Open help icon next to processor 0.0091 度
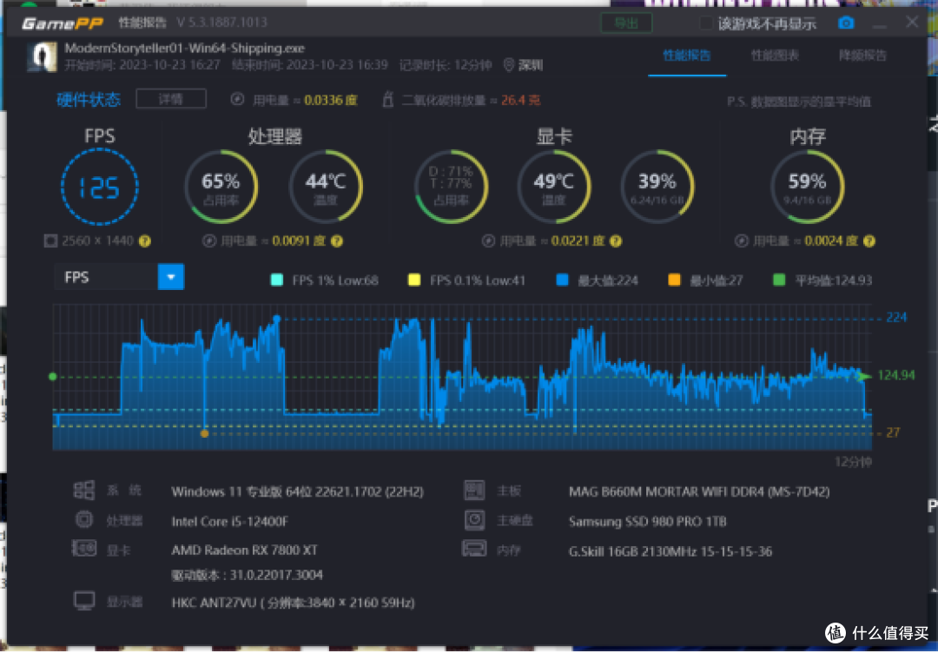The width and height of the screenshot is (938, 653). (x=337, y=241)
